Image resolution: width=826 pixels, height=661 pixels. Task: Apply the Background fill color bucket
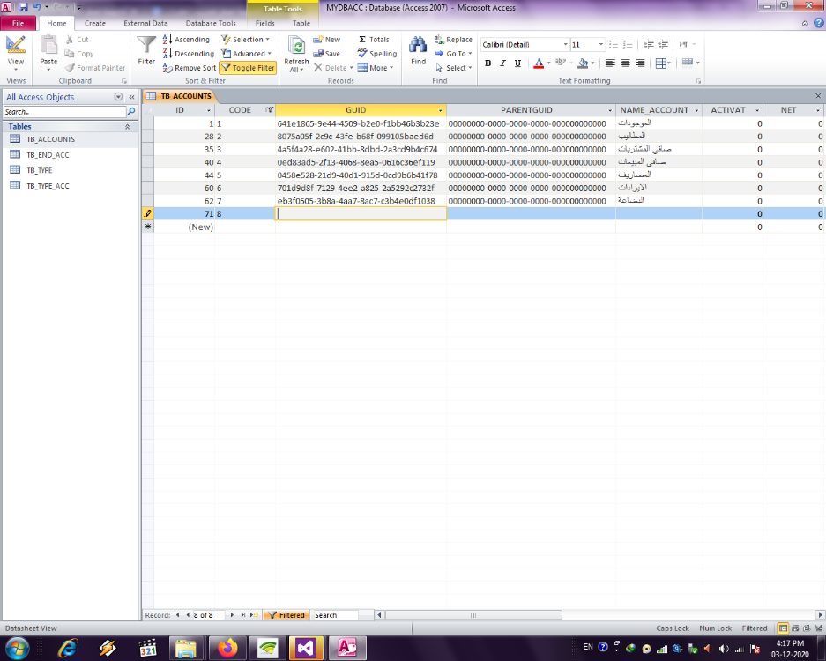coord(583,63)
